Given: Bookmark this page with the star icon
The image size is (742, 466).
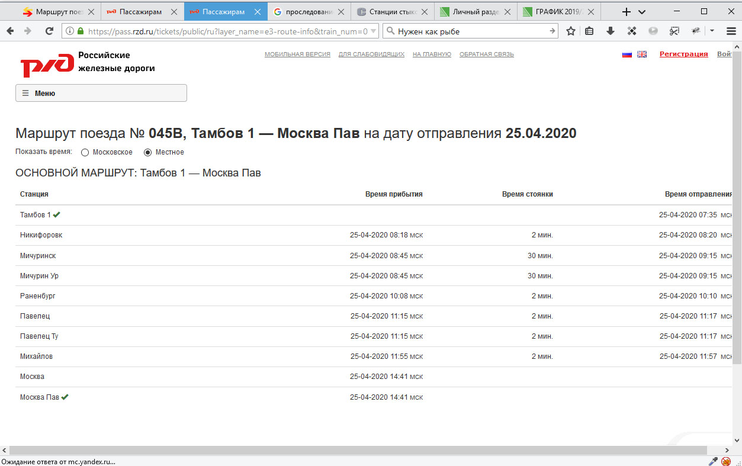Looking at the screenshot, I should click(x=570, y=31).
